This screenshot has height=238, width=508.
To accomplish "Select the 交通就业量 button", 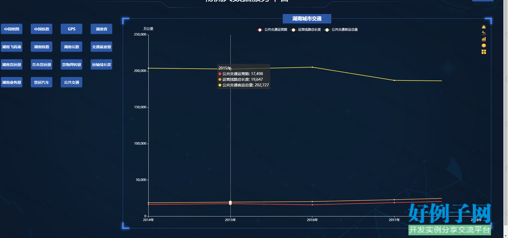I will pyautogui.click(x=101, y=47).
